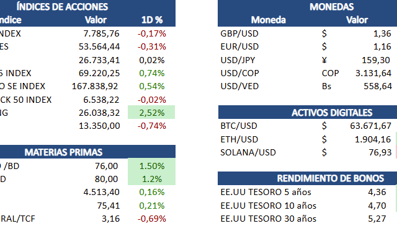Select the ÍNDICES DE ACCIONES header

(x=62, y=7)
